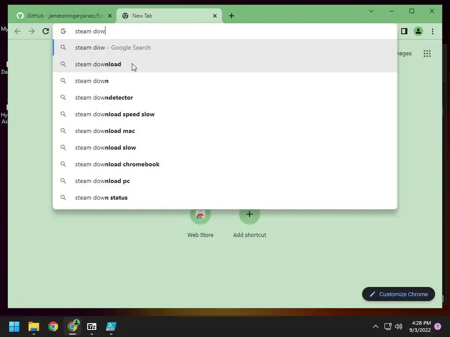Select the 'steam download slow' suggestion
450x337 pixels.
click(x=225, y=147)
